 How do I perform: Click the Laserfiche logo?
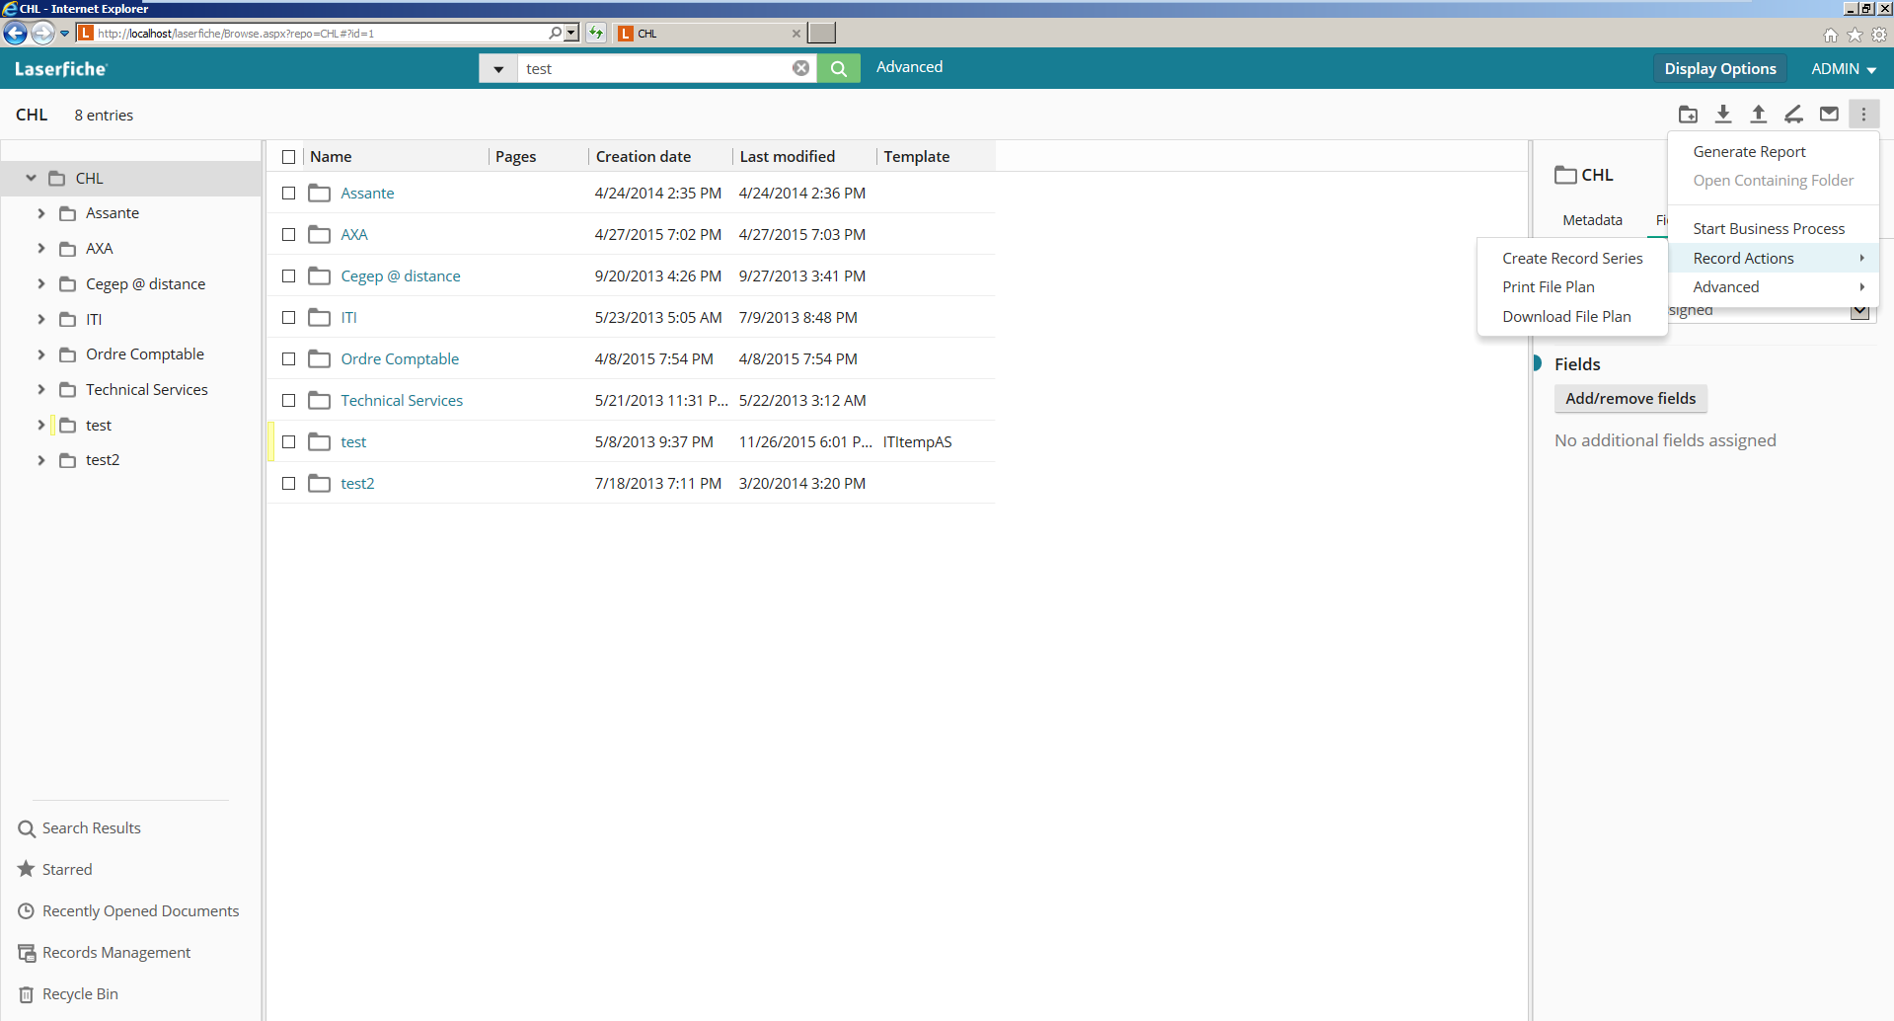(x=60, y=69)
